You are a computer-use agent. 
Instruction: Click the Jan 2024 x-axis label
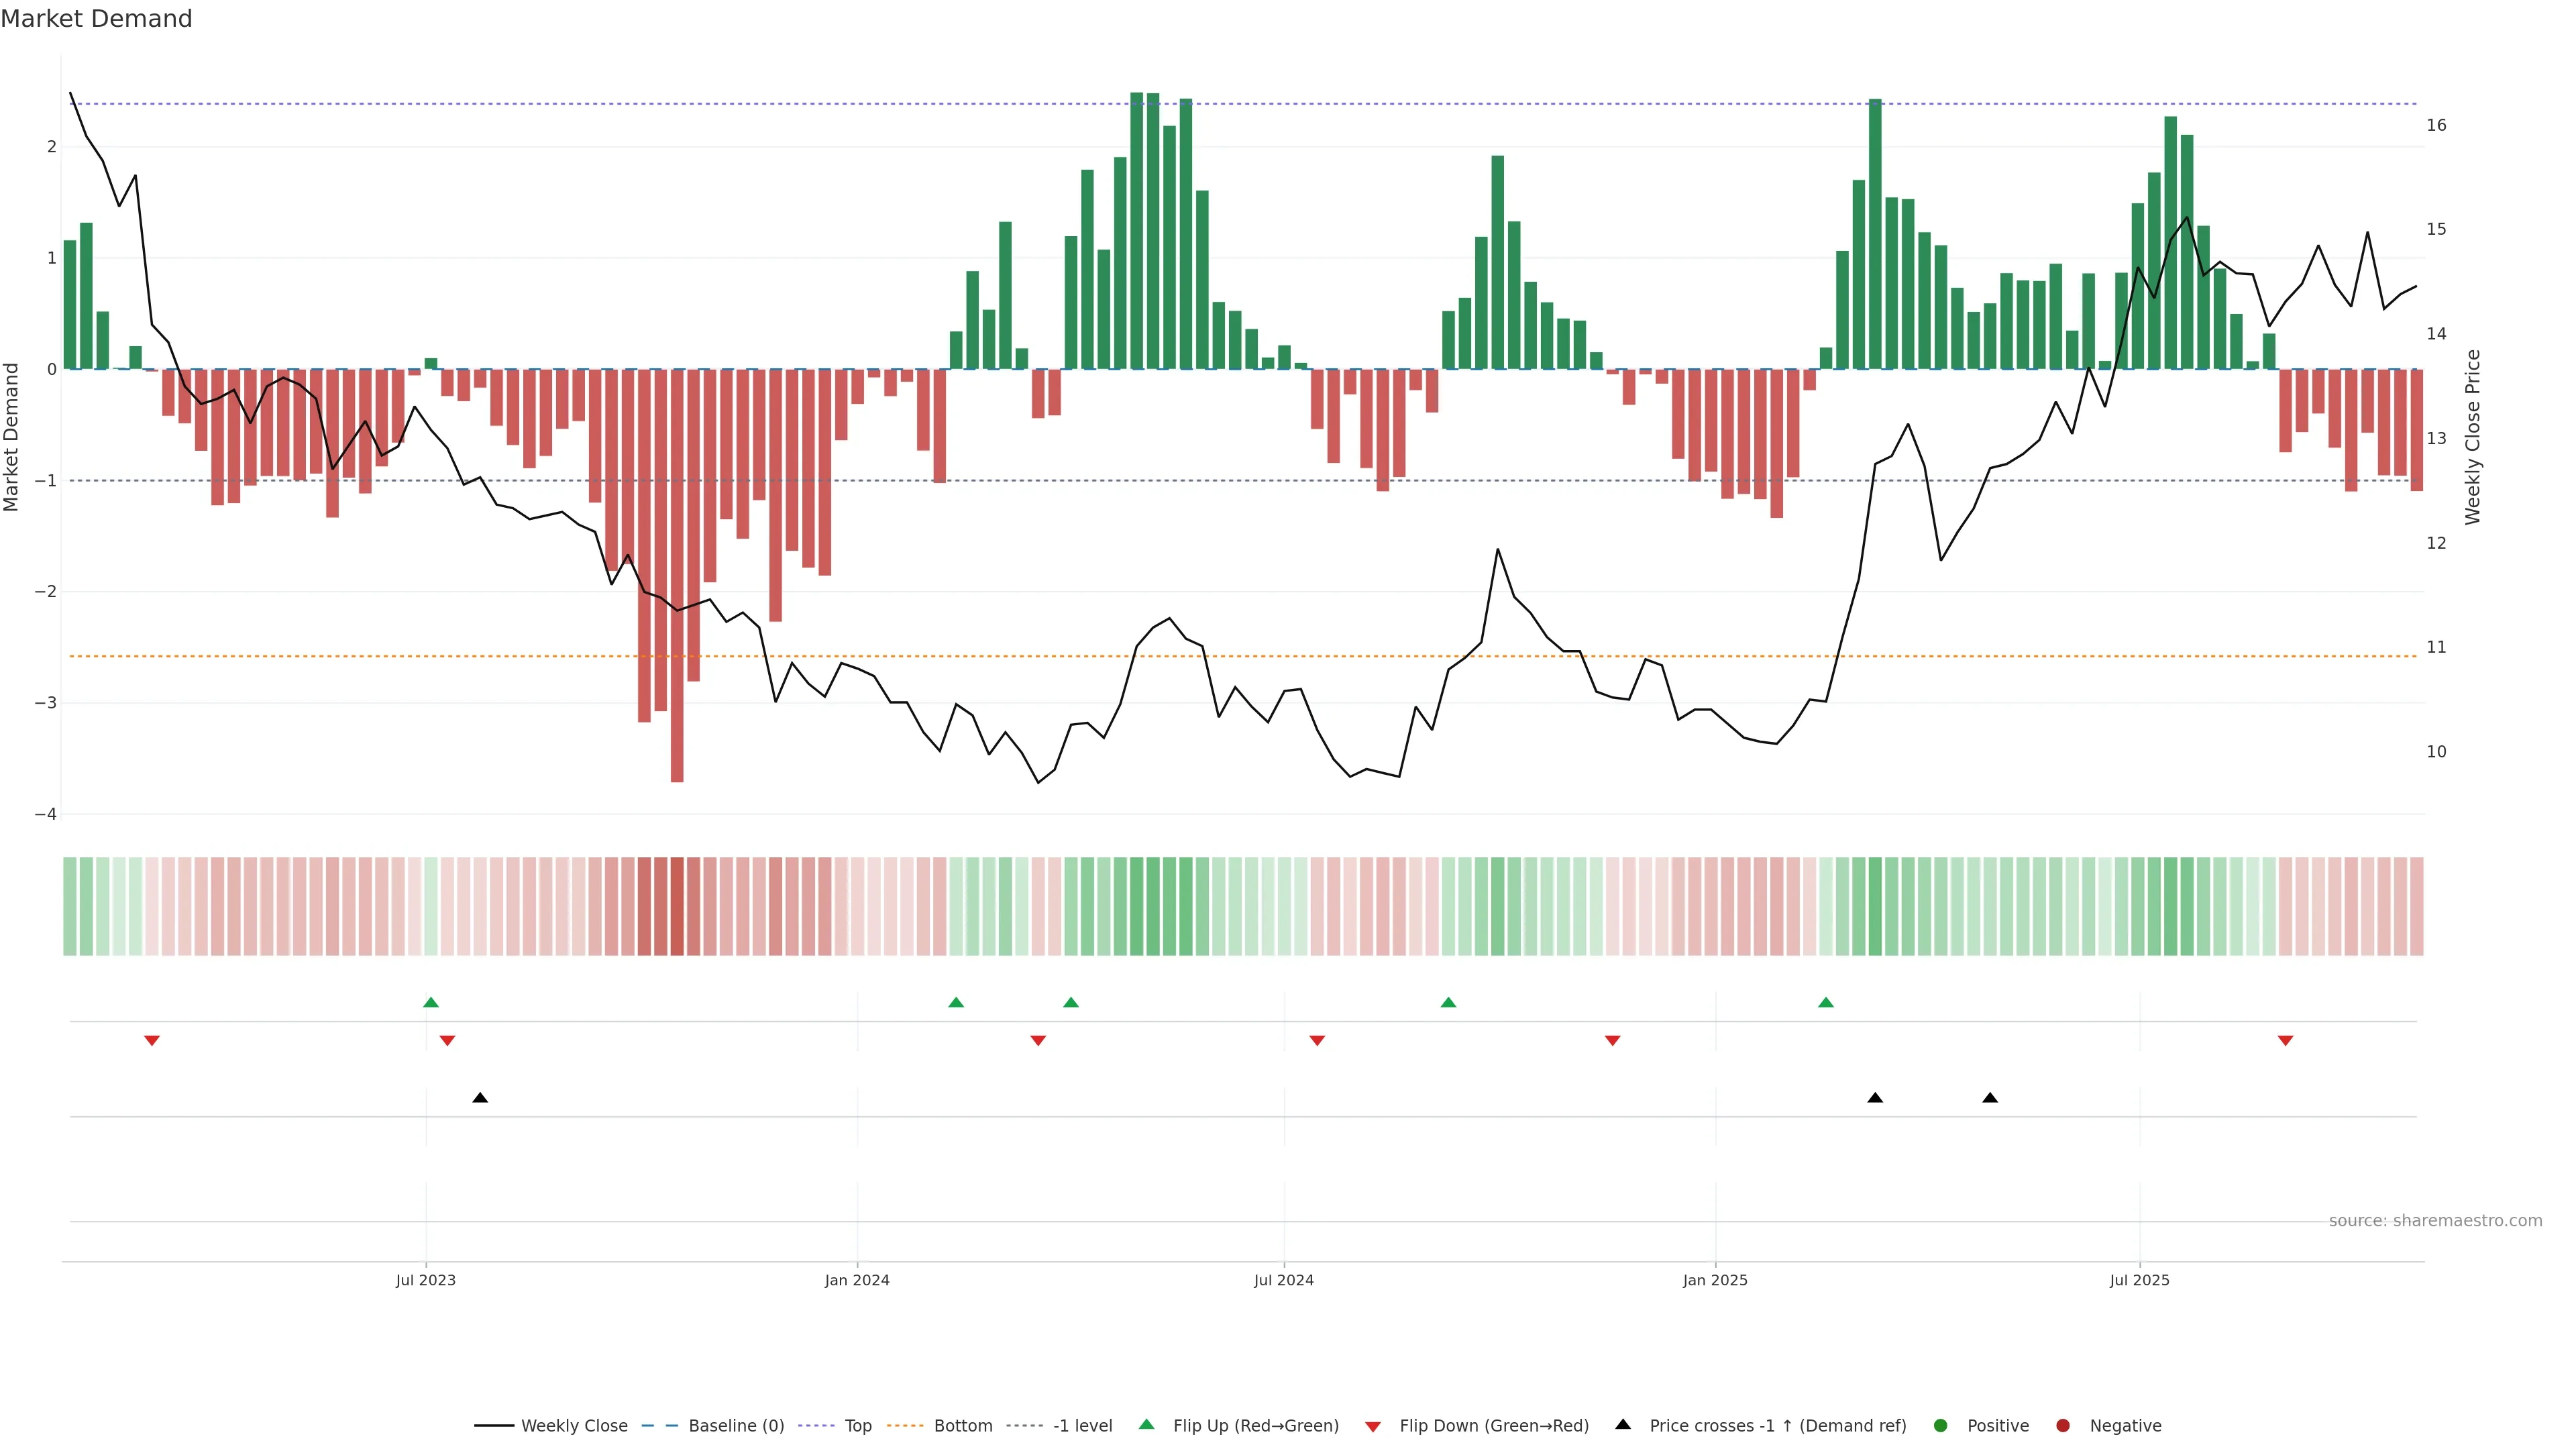tap(857, 1280)
